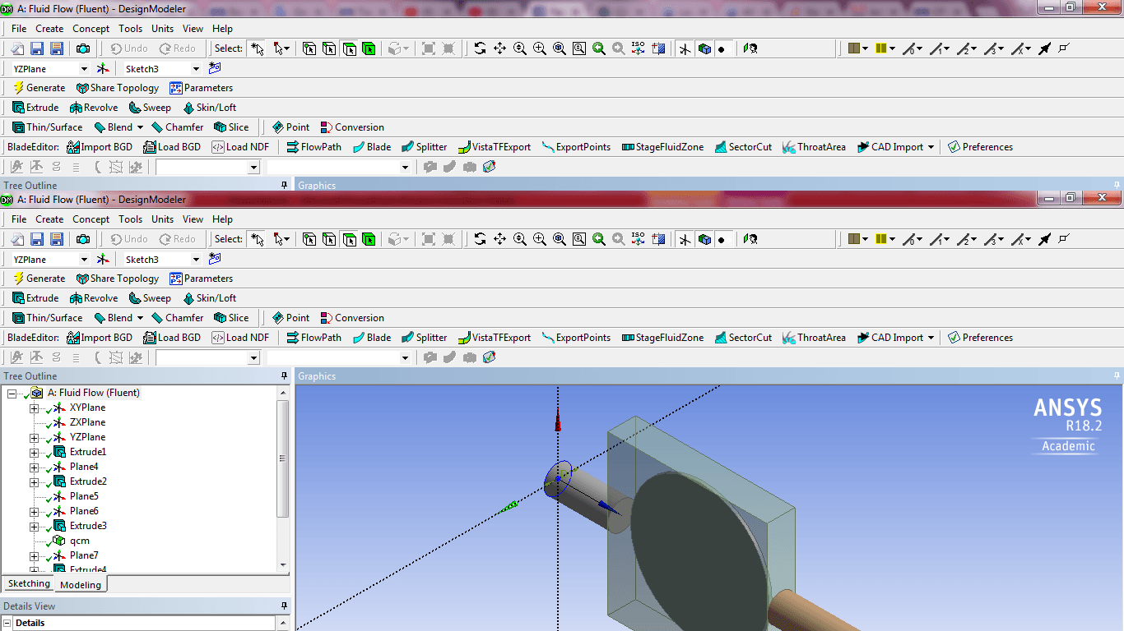
Task: Toggle Display Plane button in front window
Action: tap(685, 239)
